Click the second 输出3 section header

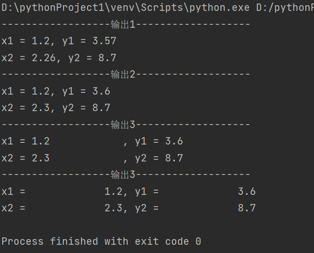tap(123, 174)
